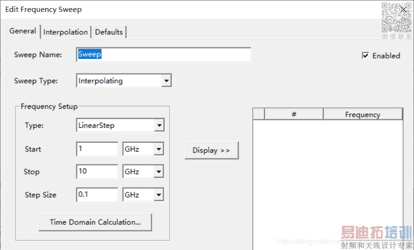Click the # column header
The width and height of the screenshot is (414, 250).
coord(294,115)
